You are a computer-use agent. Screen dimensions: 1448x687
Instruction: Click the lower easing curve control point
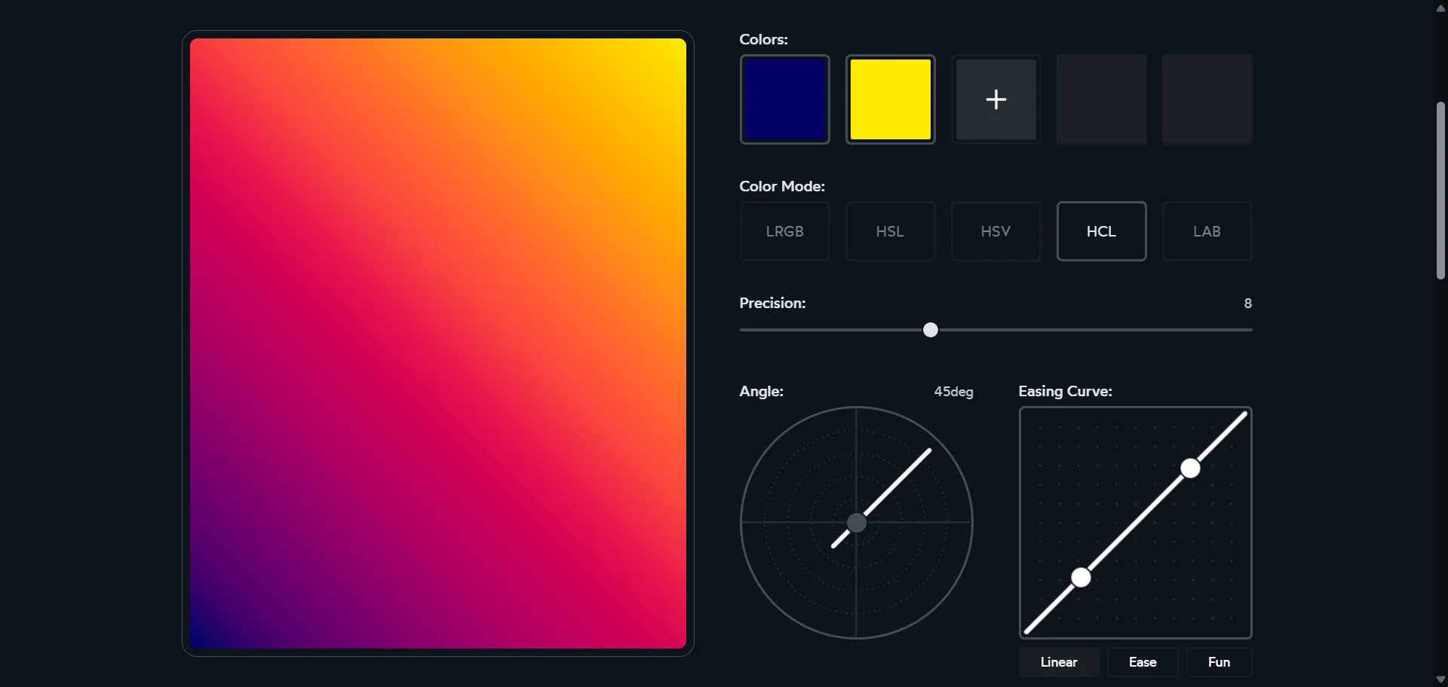pos(1081,577)
